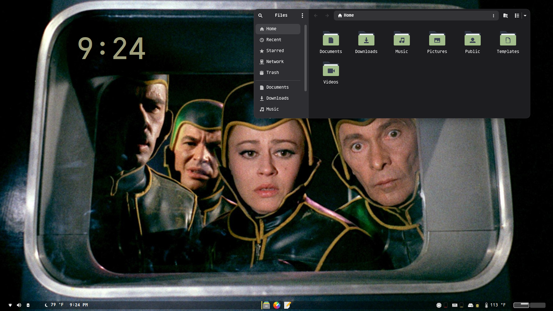This screenshot has height=311, width=553.
Task: Click the 79 °F weather indicator
Action: coord(54,305)
